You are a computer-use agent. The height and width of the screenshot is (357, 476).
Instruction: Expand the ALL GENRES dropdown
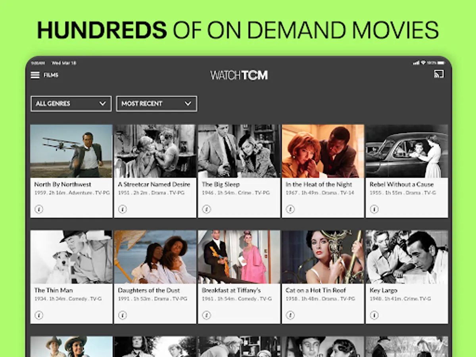point(71,104)
